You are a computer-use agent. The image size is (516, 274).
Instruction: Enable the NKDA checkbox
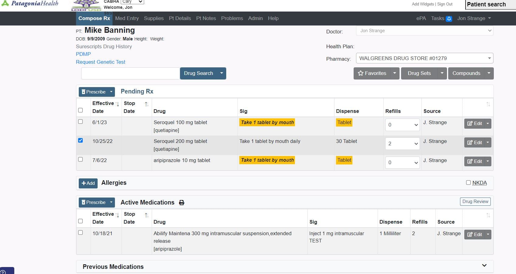468,183
